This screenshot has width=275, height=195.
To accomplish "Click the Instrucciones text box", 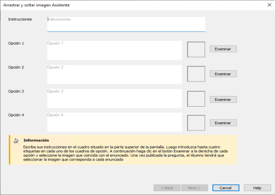I will [126, 24].
